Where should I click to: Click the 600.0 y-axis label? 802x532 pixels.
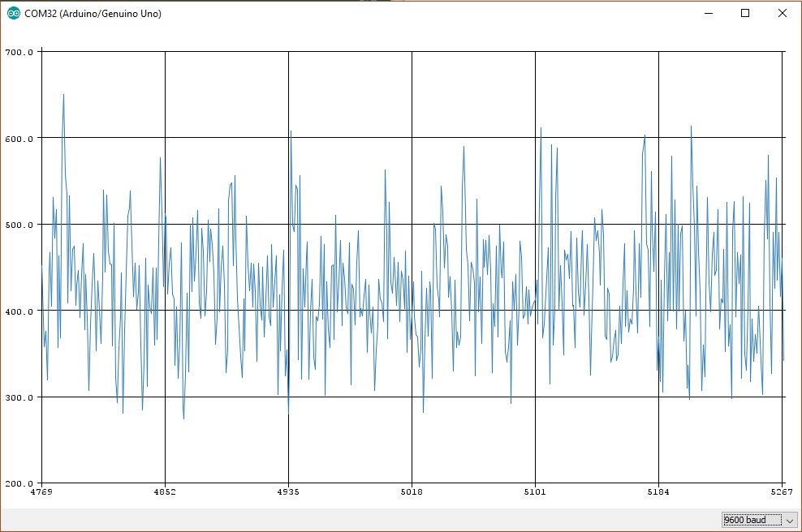pos(19,139)
